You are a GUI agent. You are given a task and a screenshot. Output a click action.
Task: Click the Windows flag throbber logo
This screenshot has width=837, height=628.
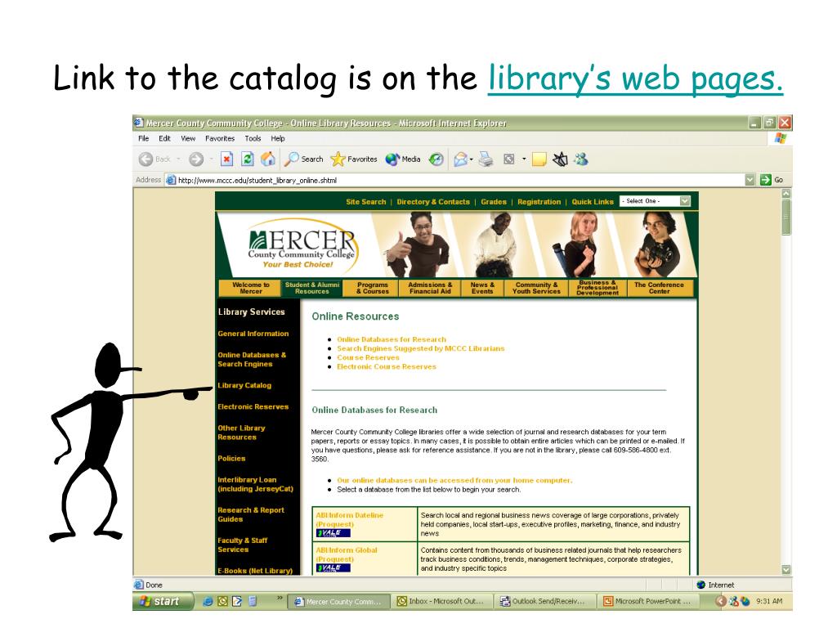click(781, 138)
